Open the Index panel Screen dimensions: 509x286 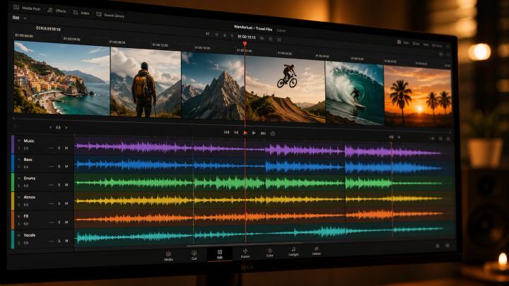[81, 13]
